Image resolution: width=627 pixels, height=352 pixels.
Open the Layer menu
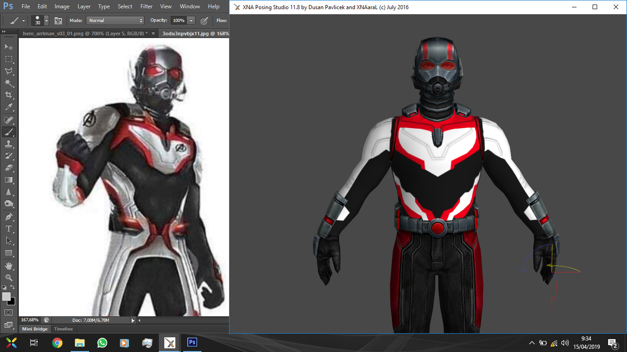(84, 6)
